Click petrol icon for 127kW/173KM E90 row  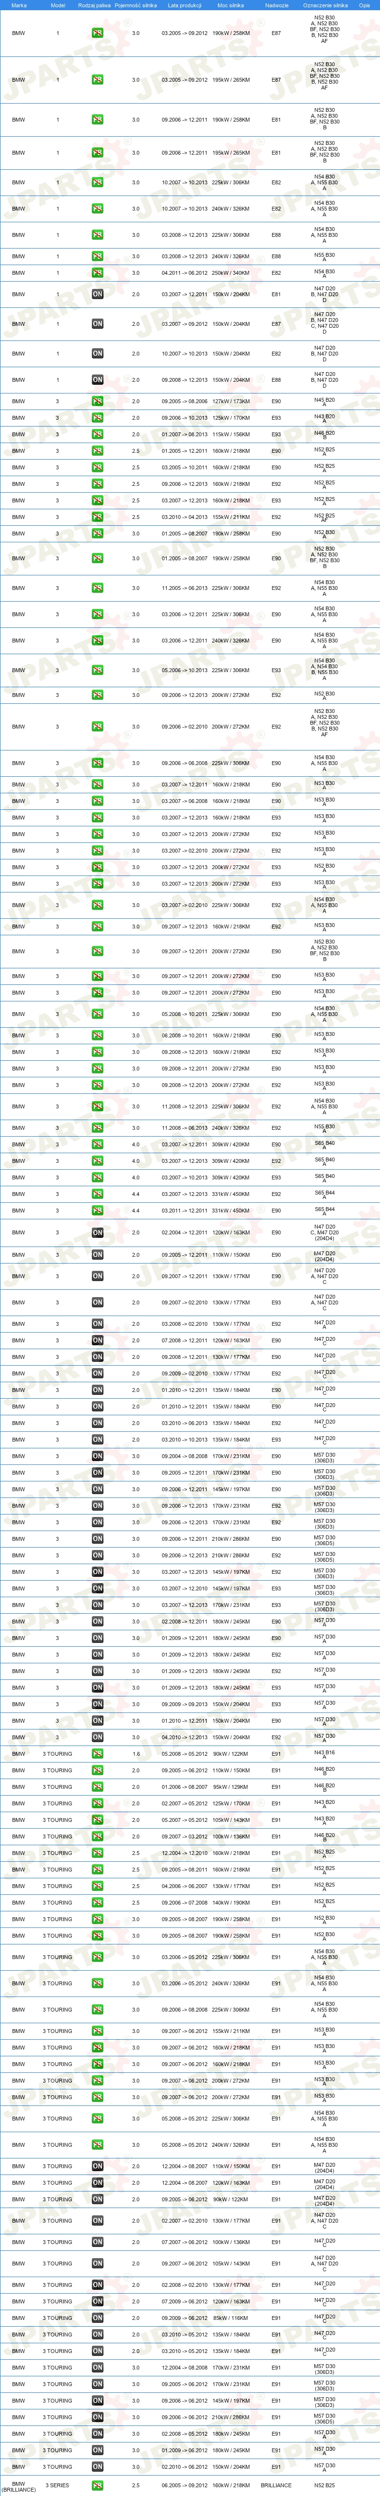point(98,401)
